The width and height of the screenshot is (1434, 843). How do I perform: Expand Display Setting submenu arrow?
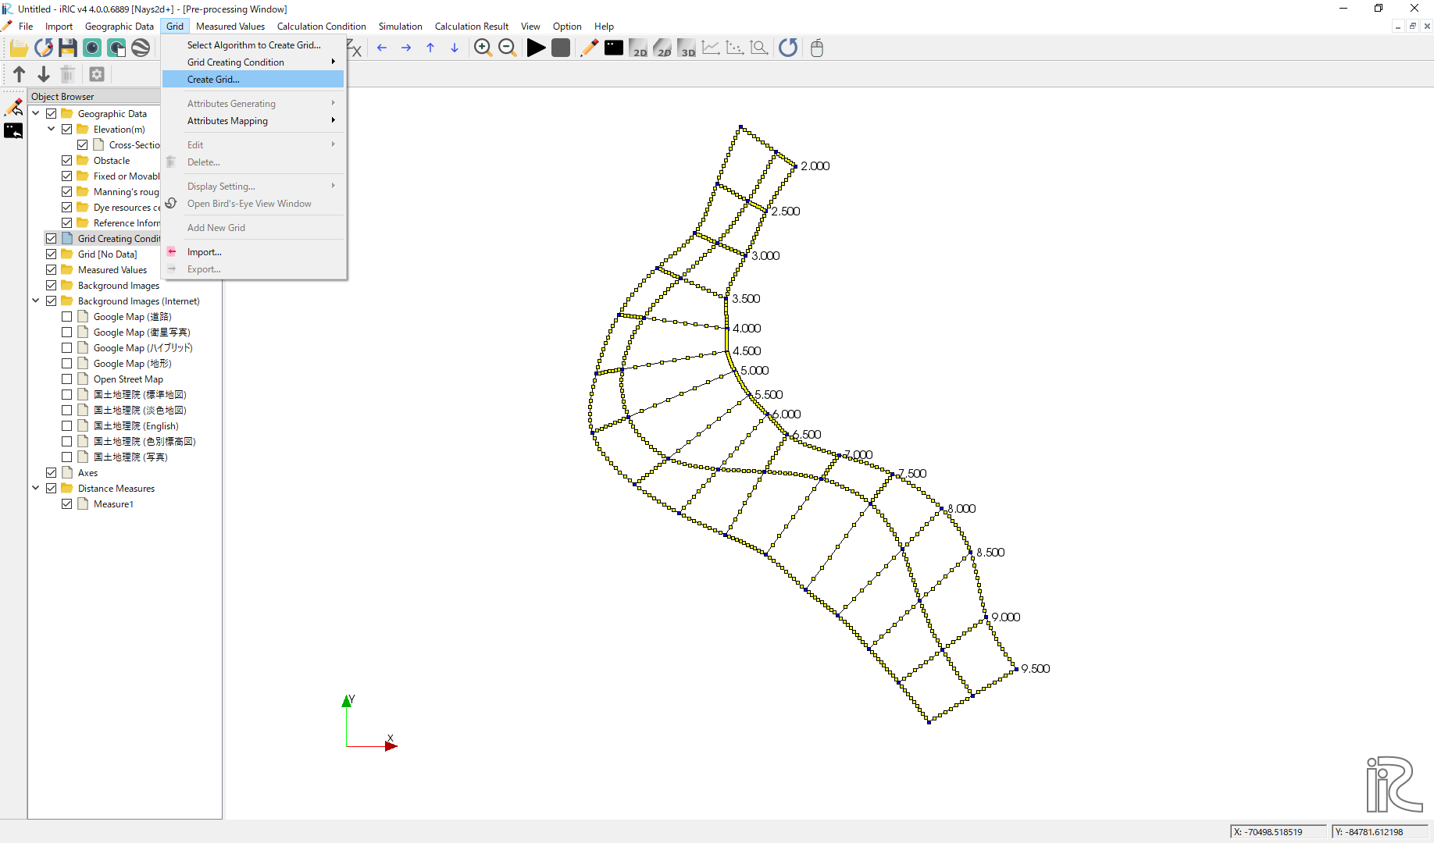(334, 187)
